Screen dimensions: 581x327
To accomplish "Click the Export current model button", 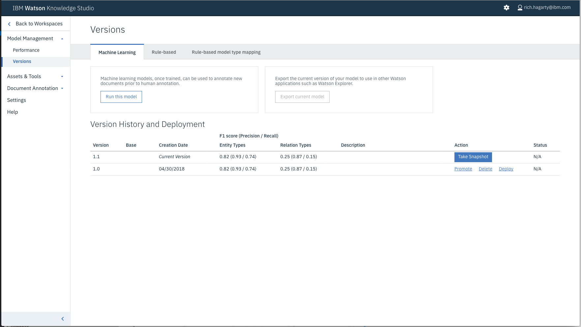I will [x=302, y=97].
